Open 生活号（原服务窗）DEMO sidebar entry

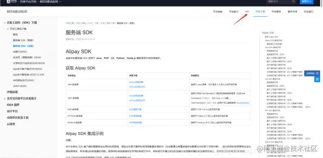(x=27, y=57)
